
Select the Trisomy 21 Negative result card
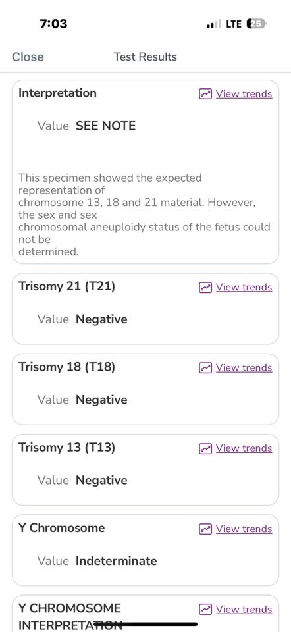(145, 309)
